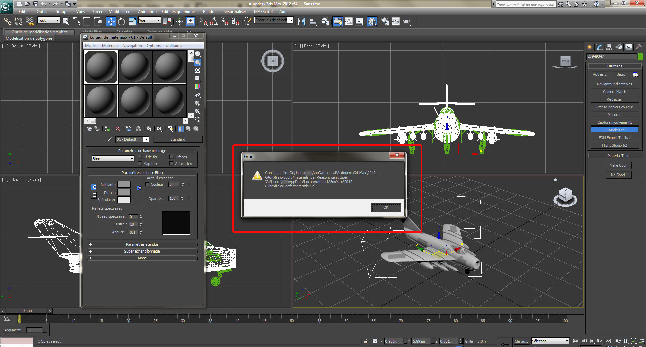Screen dimensions: 646x347
Task: Open the Tout selection filter dropdown
Action: 48,20
